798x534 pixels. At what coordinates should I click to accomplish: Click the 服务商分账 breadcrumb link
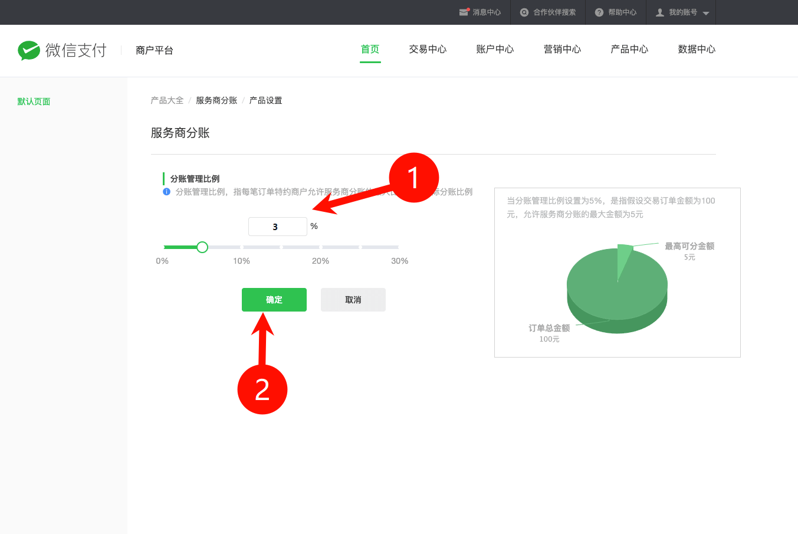point(216,100)
